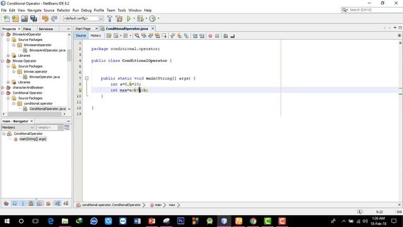Toggle Navigator Show Inner Classes filter
The image size is (403, 227).
coord(39,203)
